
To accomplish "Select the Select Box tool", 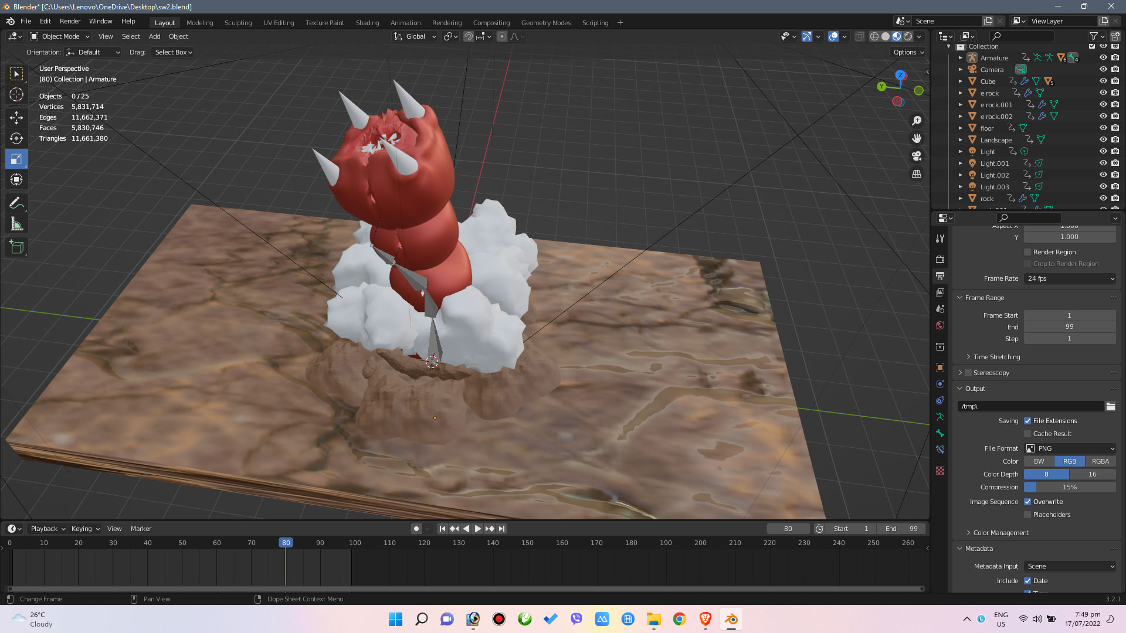I will click(16, 74).
